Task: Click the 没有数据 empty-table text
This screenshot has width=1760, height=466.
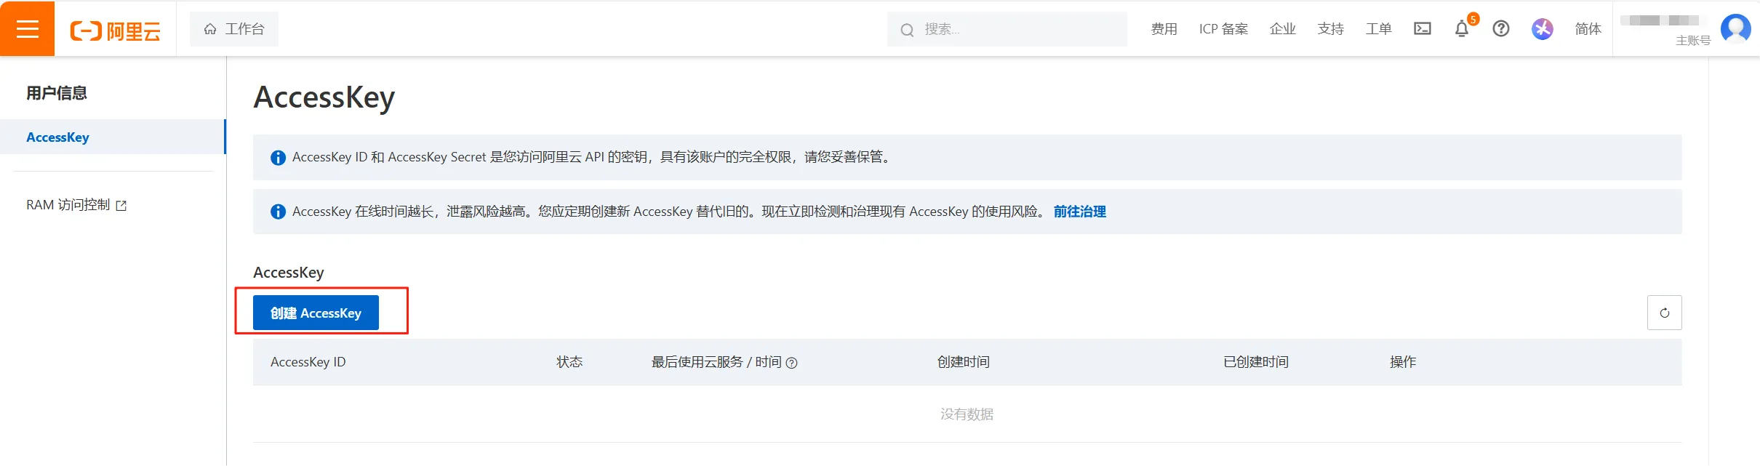Action: coord(967,414)
